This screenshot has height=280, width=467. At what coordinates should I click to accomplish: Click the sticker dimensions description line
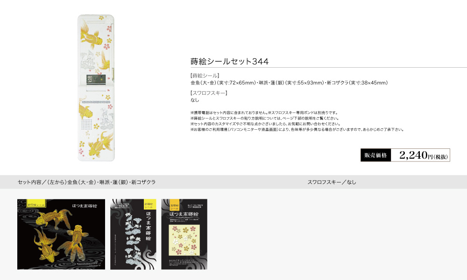[x=289, y=83]
